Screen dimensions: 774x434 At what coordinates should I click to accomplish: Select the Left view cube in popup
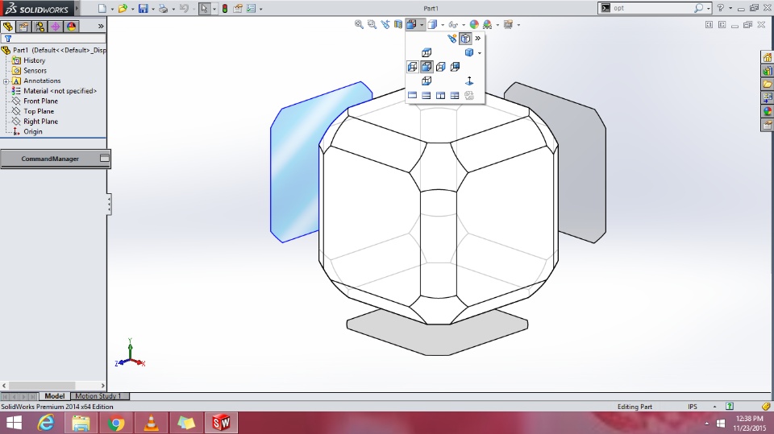click(412, 67)
